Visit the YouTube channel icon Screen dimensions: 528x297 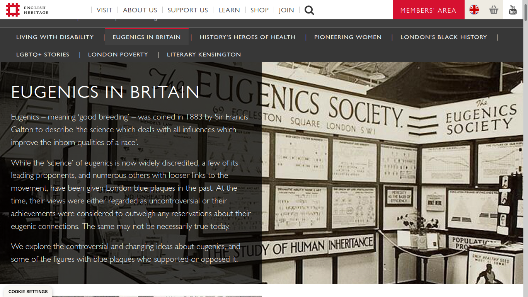(x=513, y=10)
